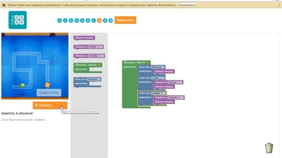Click 'Шучу! Веди меня скорей к конфете' text
282x158 pixels.
pyautogui.click(x=23, y=120)
